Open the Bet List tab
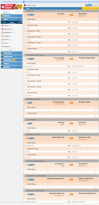 [x=17, y=12]
